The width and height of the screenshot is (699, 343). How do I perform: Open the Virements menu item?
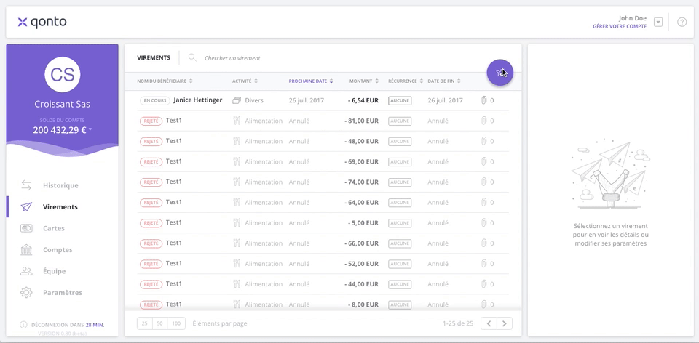(60, 207)
